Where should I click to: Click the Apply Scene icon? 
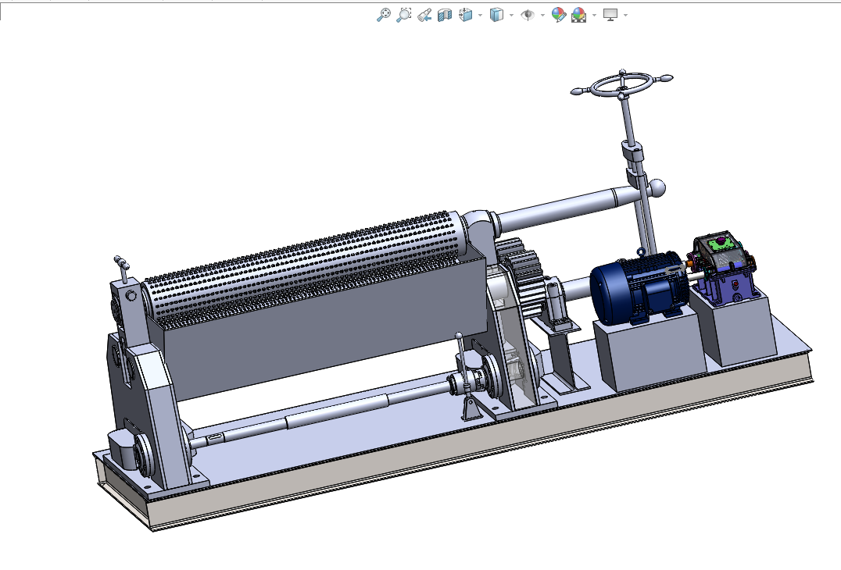578,15
